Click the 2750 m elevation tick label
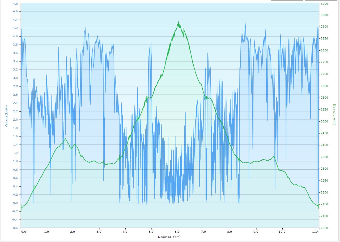Screen dimensions: 340x242 click(324, 62)
